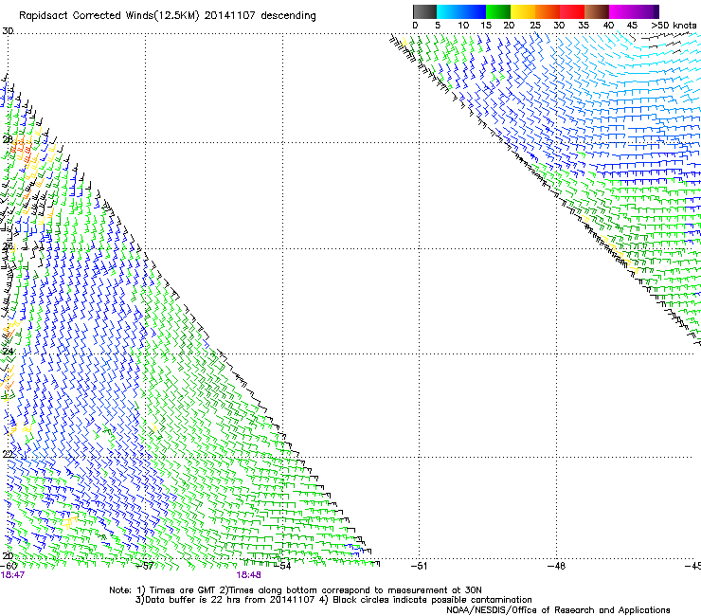Pick the magenta 40-45 knots legend segment
The width and height of the screenshot is (701, 616).
[621, 11]
